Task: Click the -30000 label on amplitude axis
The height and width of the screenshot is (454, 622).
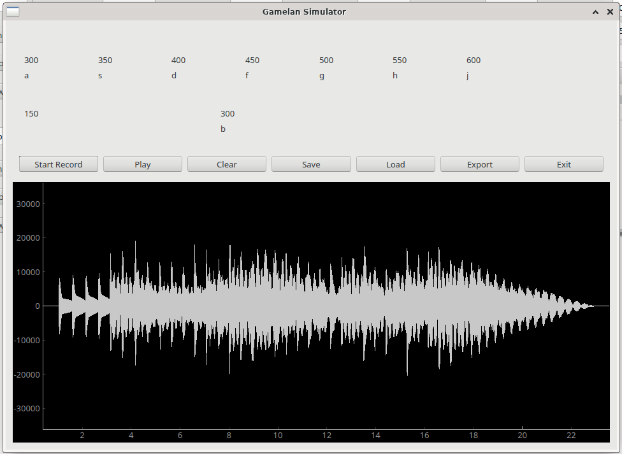Action: click(x=27, y=409)
